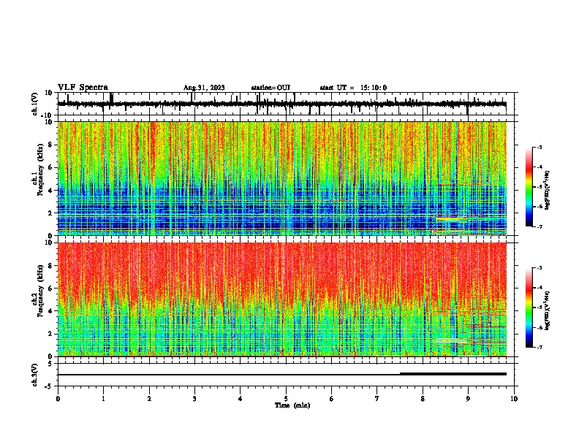Click the -7 label on ch.2 color bar
Viewport: 579px width, 447px height.
coord(539,347)
